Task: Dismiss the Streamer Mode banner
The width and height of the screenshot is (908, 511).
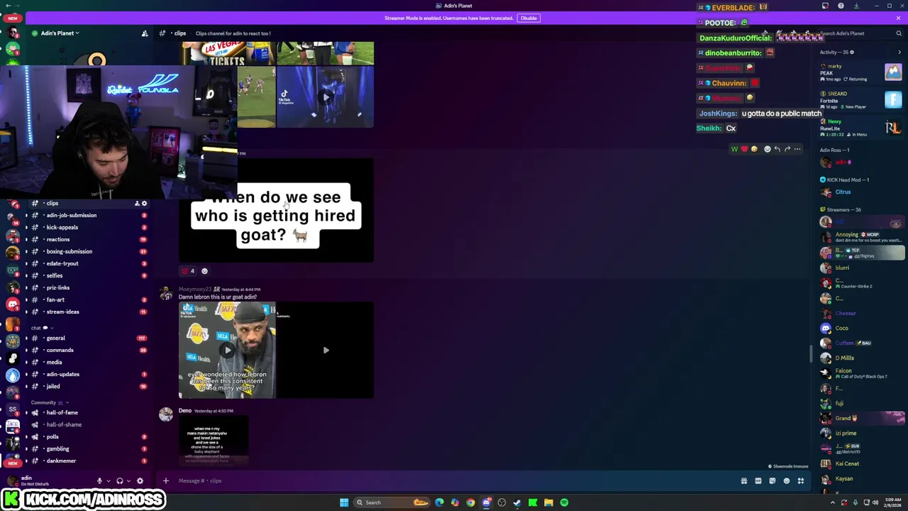Action: pyautogui.click(x=899, y=18)
